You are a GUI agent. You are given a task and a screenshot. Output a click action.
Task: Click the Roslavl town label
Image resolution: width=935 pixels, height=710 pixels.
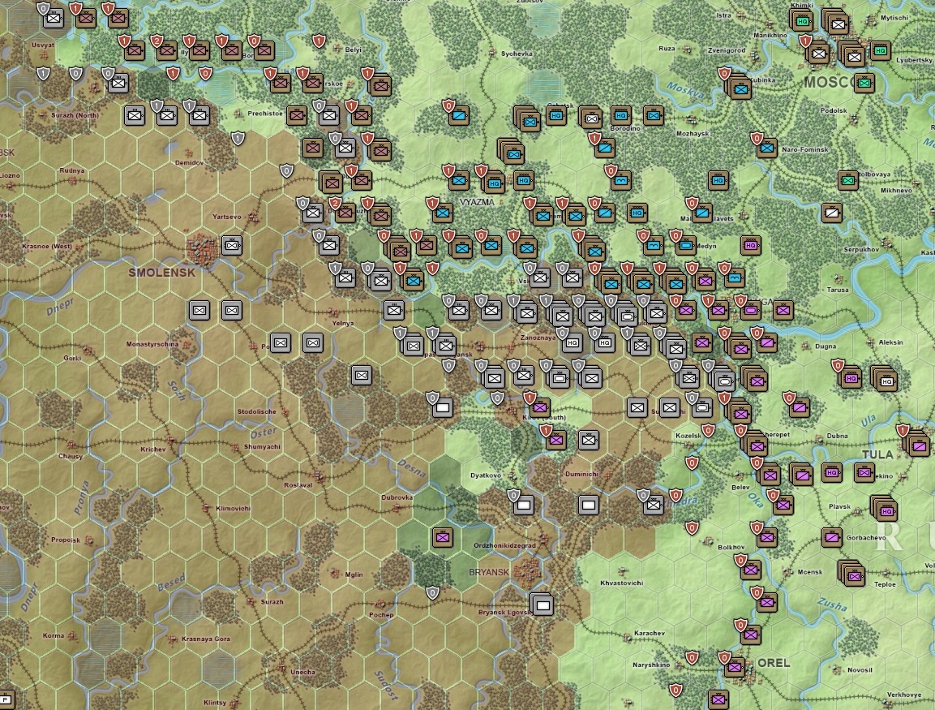[298, 485]
